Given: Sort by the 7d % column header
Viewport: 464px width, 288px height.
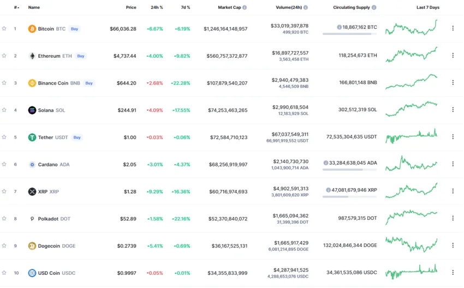Looking at the screenshot, I should [x=186, y=8].
